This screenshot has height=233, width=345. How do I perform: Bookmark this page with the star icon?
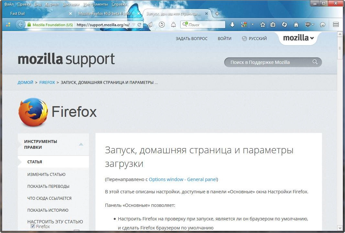tap(262, 25)
